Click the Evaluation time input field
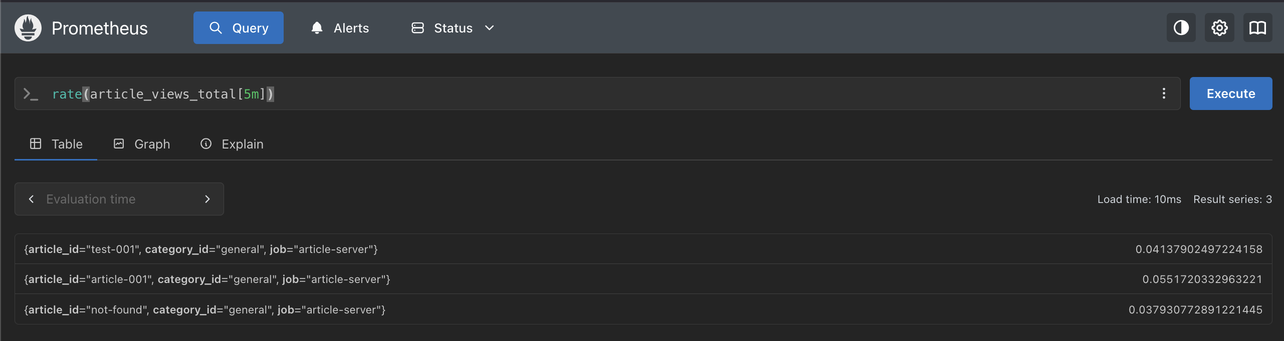Screen dimensions: 1284x341 tap(119, 199)
